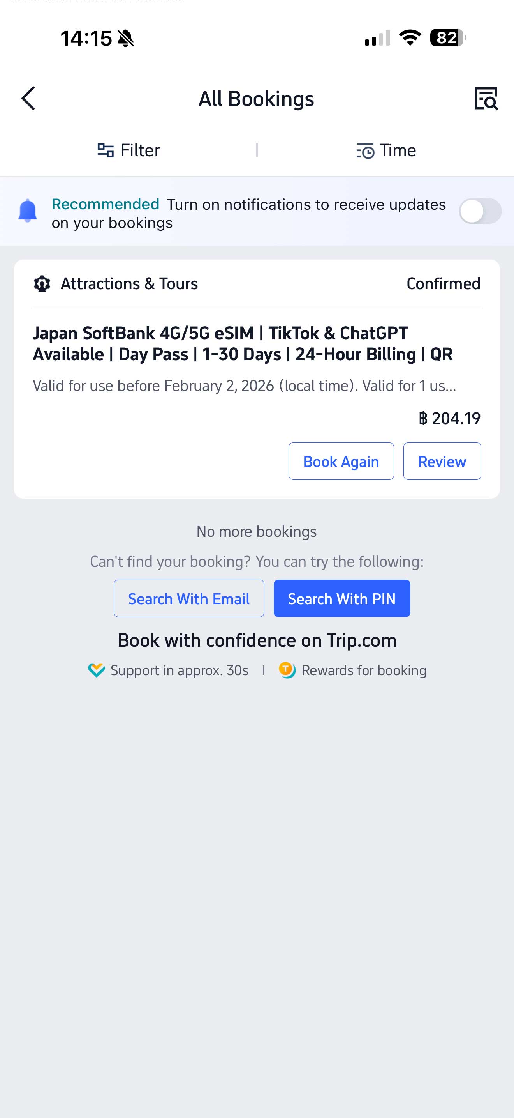Tap the blue notification bell icon
Viewport: 514px width, 1118px height.
pyautogui.click(x=27, y=211)
